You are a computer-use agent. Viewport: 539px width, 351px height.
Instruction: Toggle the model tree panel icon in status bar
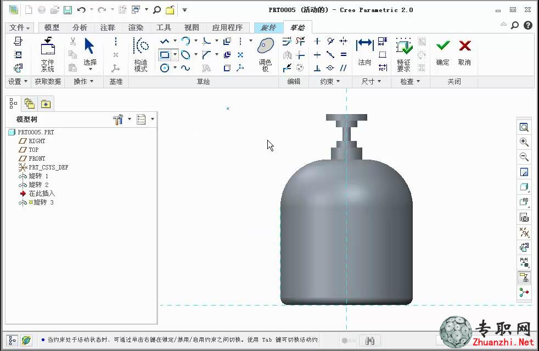coord(12,341)
